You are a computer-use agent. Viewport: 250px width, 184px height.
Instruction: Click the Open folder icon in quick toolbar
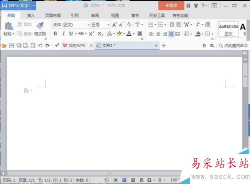[4, 46]
